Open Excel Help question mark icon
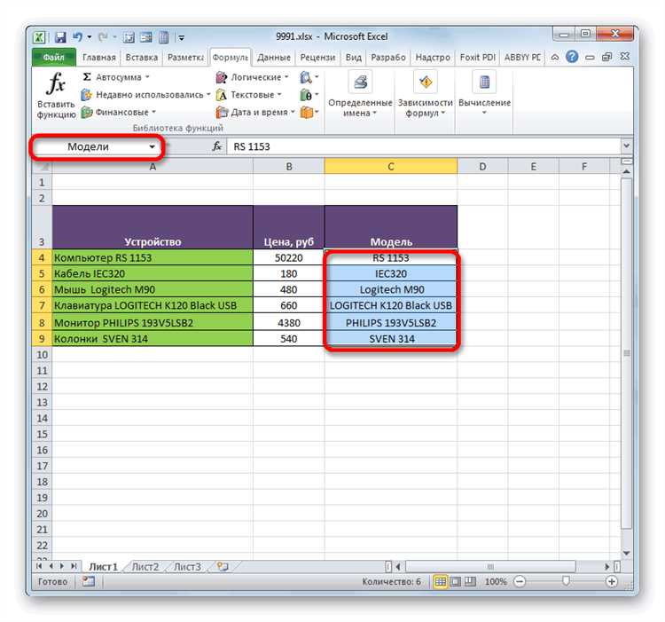 point(572,57)
